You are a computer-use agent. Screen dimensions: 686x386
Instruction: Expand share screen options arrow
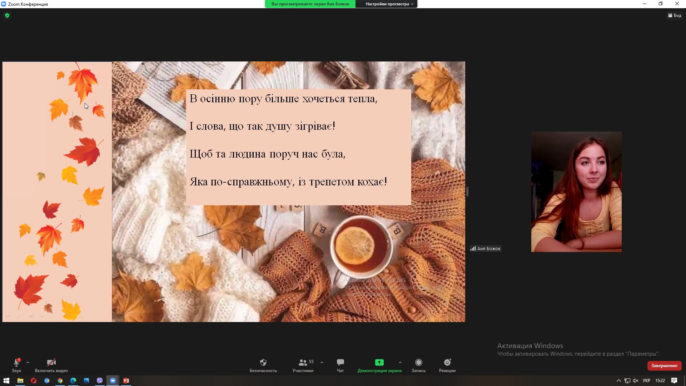[x=400, y=362]
